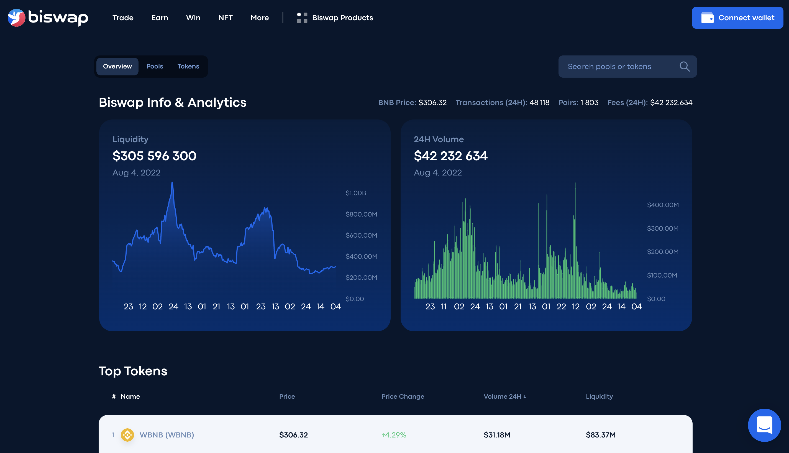Click the Volume 24H sort arrow

coord(525,397)
